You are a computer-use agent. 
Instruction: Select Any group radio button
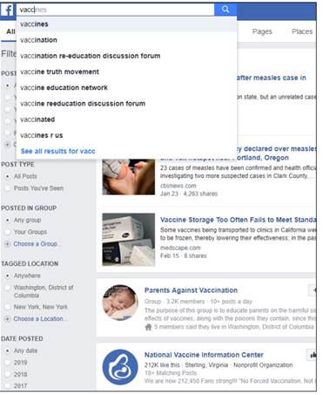pos(8,221)
